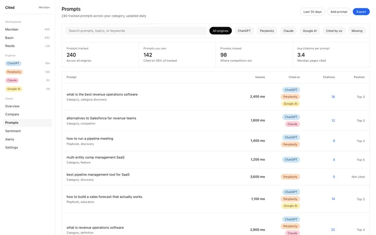This screenshot has height=235, width=376.
Task: Click ChatGPT tag in multi entity comp row
Action: pyautogui.click(x=291, y=160)
